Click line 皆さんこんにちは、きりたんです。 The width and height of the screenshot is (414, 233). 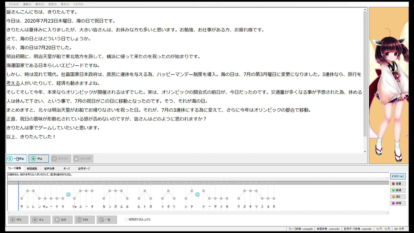point(42,12)
